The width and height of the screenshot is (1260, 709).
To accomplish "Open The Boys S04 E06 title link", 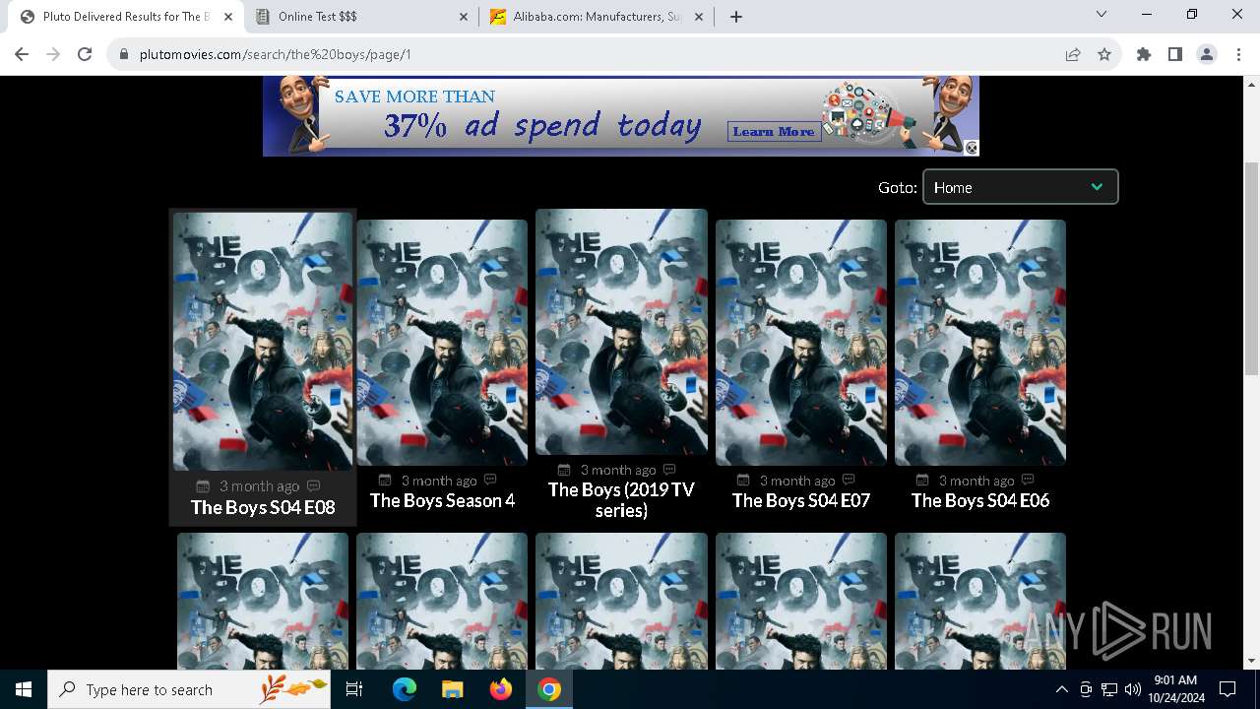I will 980,500.
